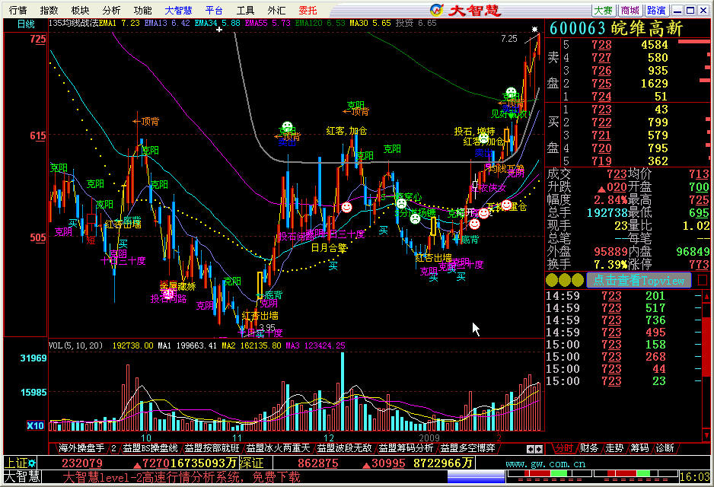Switch to the 走势 tab
The width and height of the screenshot is (714, 487).
[614, 448]
